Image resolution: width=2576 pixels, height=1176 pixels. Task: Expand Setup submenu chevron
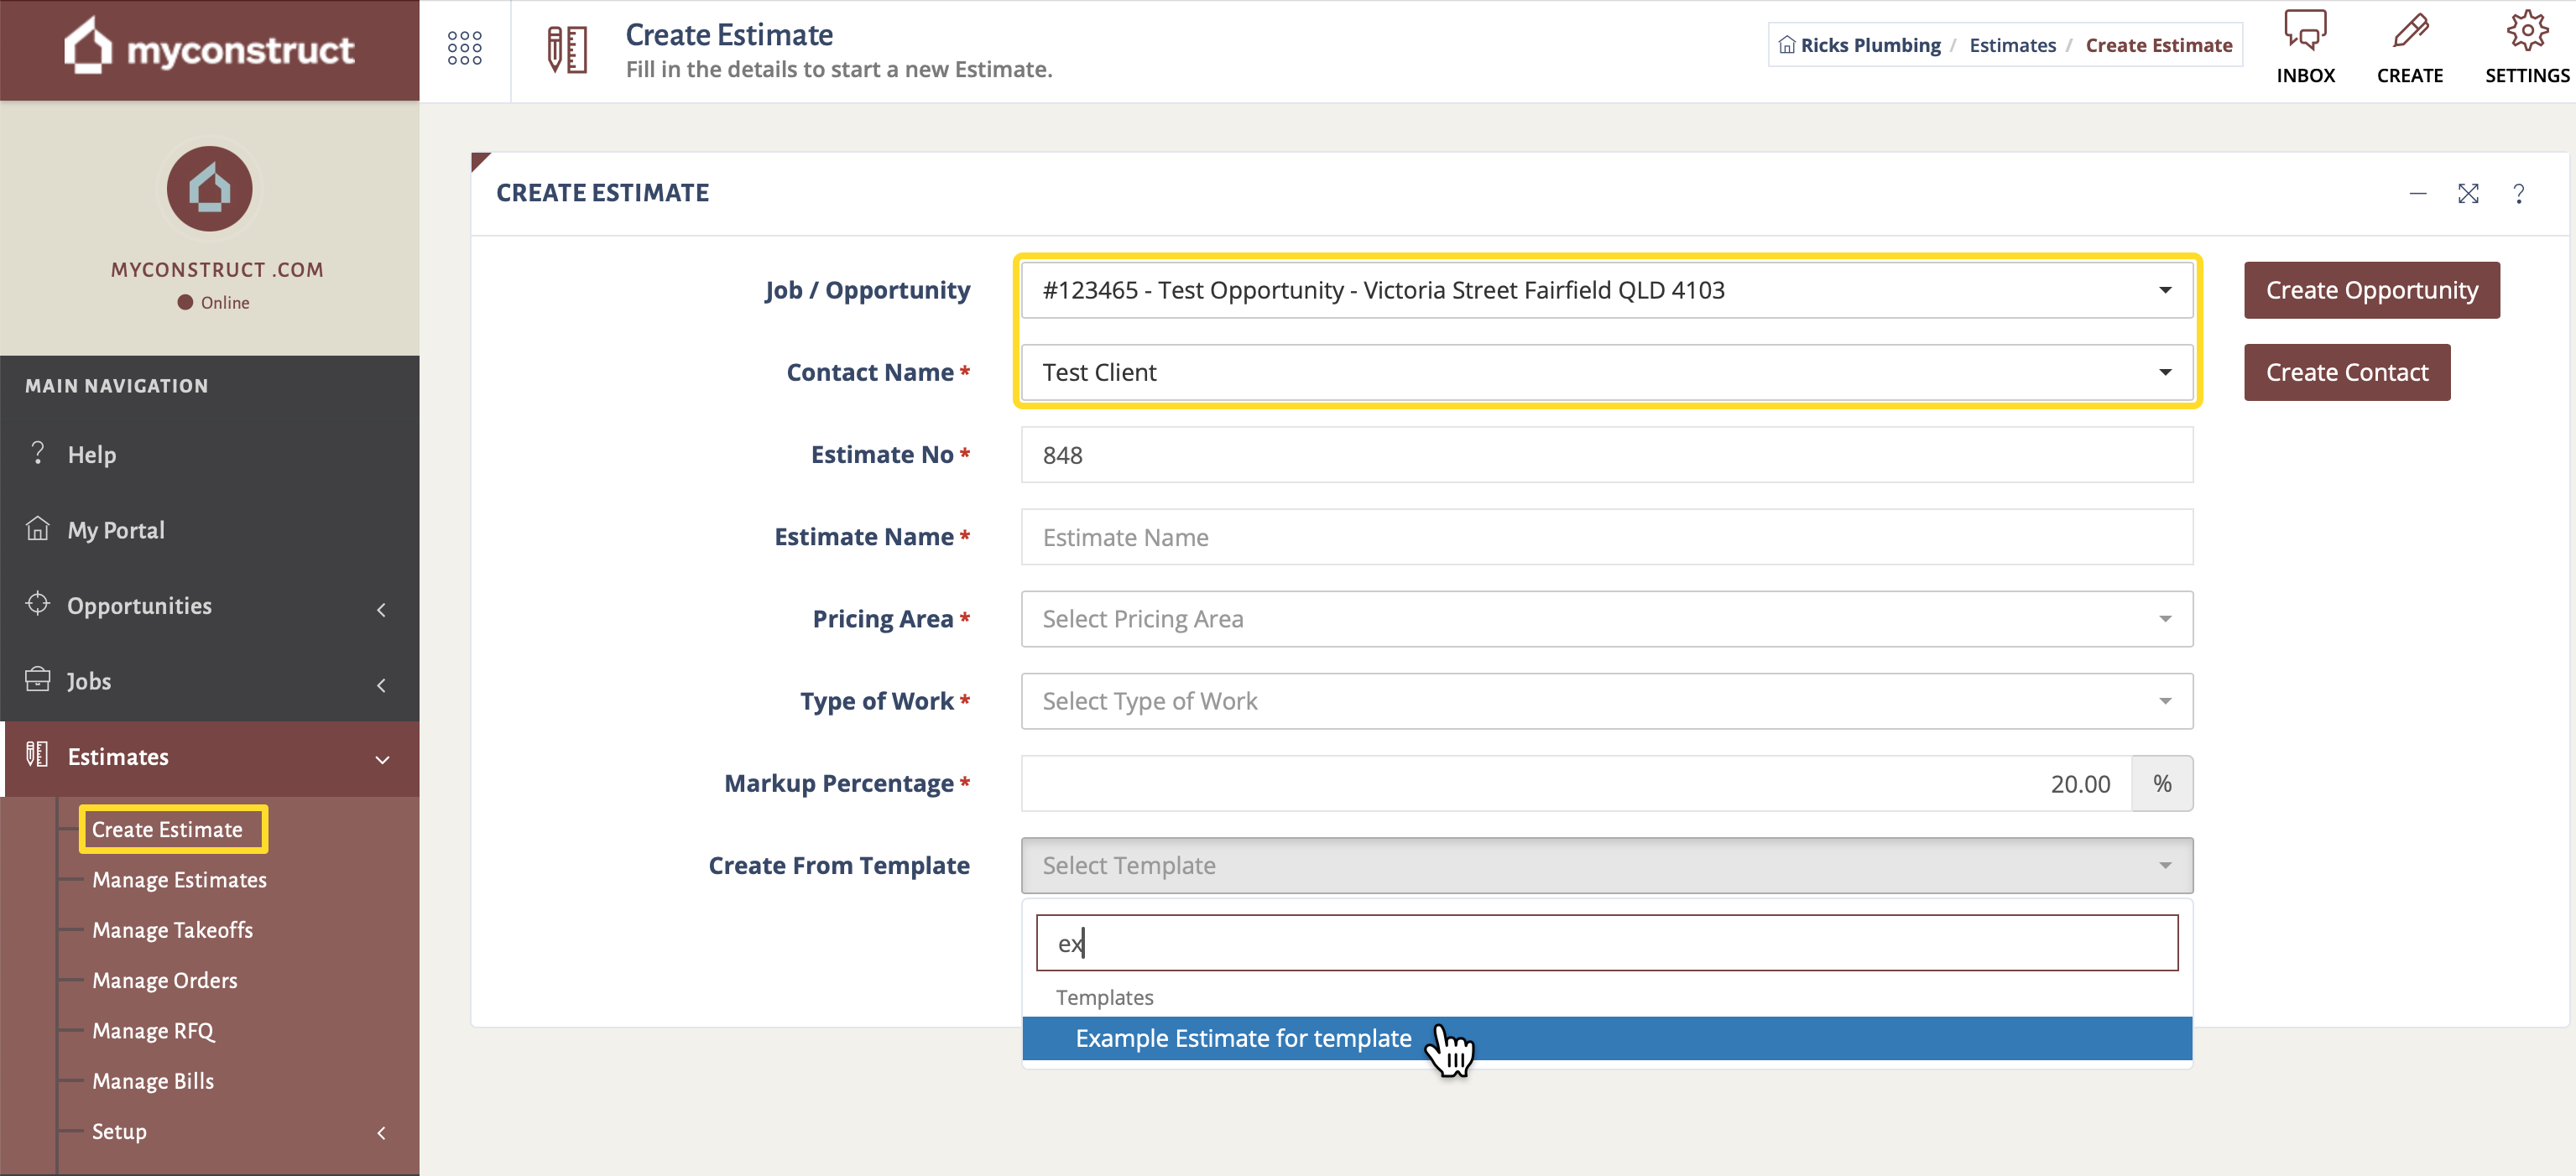[381, 1133]
